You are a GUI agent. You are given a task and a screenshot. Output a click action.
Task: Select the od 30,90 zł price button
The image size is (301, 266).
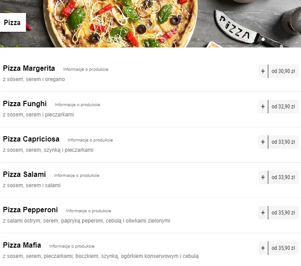click(284, 71)
